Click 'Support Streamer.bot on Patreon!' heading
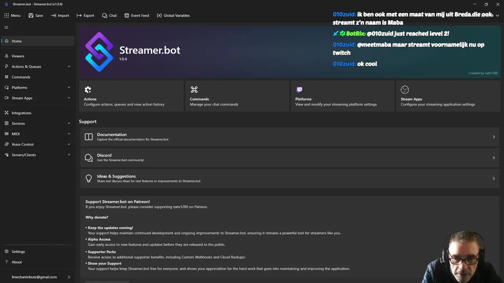Viewport: 504px width, 283px height. click(117, 202)
